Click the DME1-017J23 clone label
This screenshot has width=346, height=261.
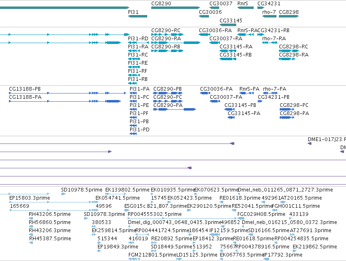tap(327, 139)
